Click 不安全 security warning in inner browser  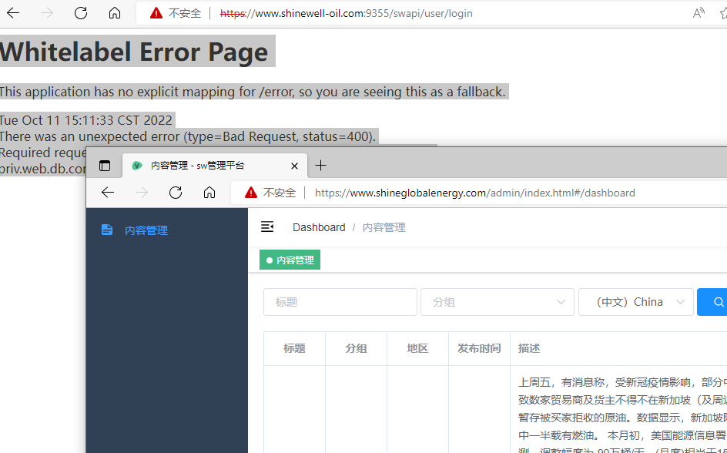point(270,193)
